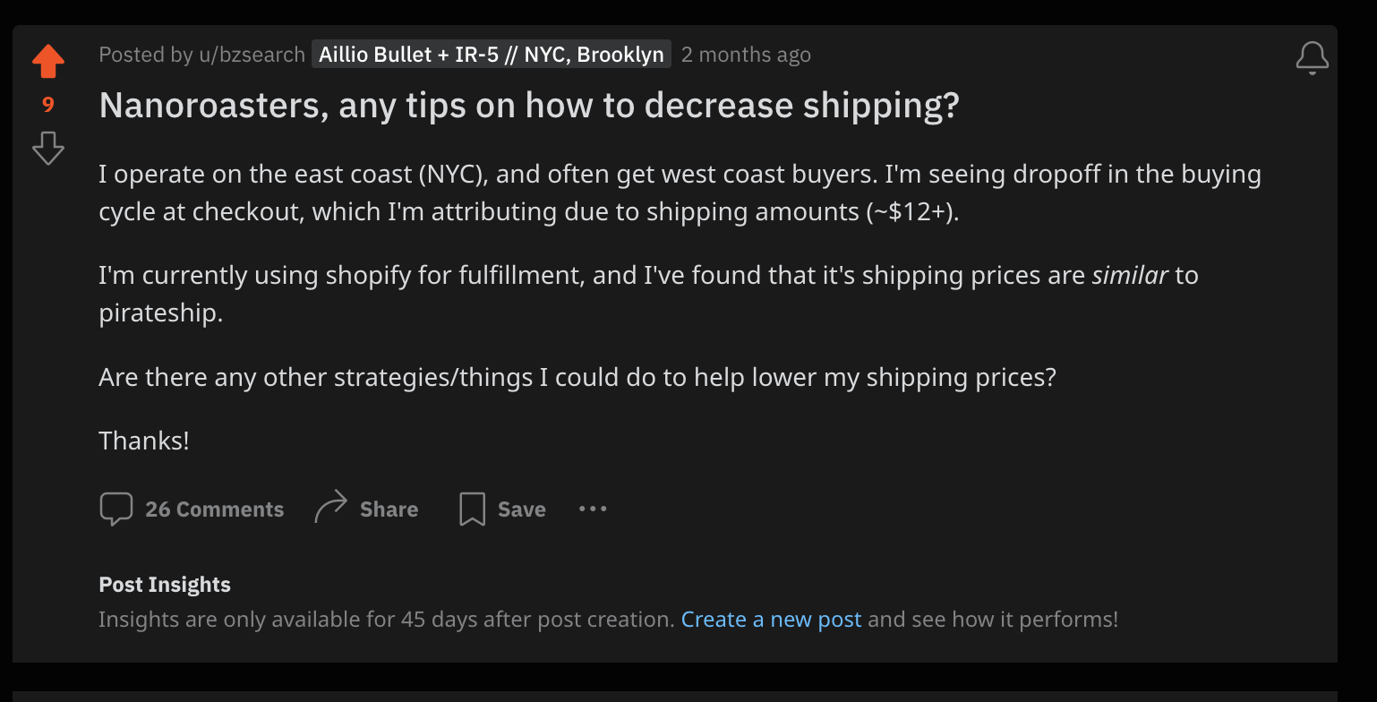Viewport: 1377px width, 702px height.
Task: Toggle follow notifications via the bell
Action: click(x=1311, y=56)
